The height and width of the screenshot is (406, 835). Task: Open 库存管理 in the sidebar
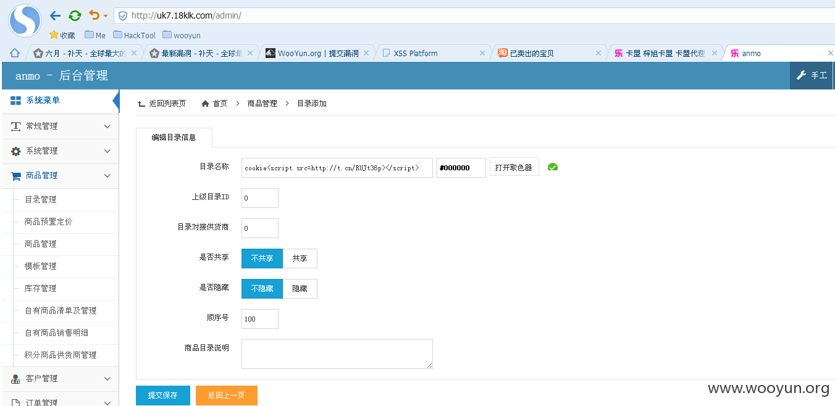click(x=40, y=289)
